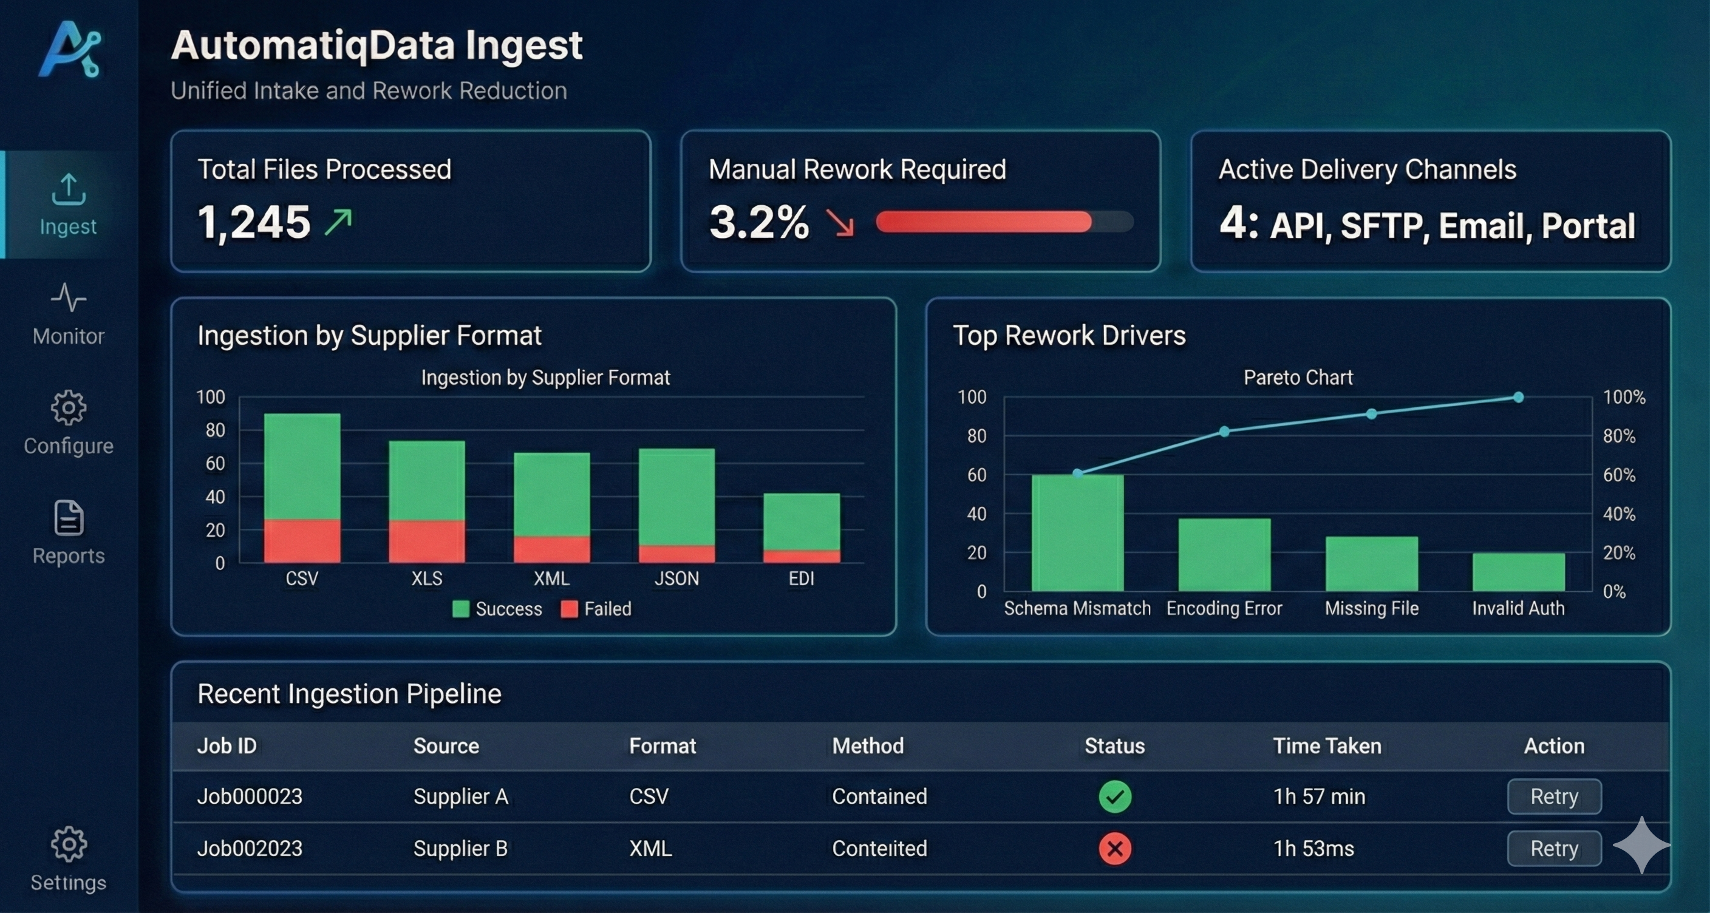Open the Configure gear icon

69,407
